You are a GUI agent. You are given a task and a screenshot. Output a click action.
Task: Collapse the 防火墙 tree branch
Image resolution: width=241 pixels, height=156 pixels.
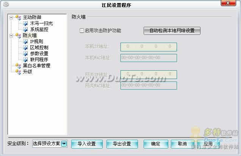[11, 36]
